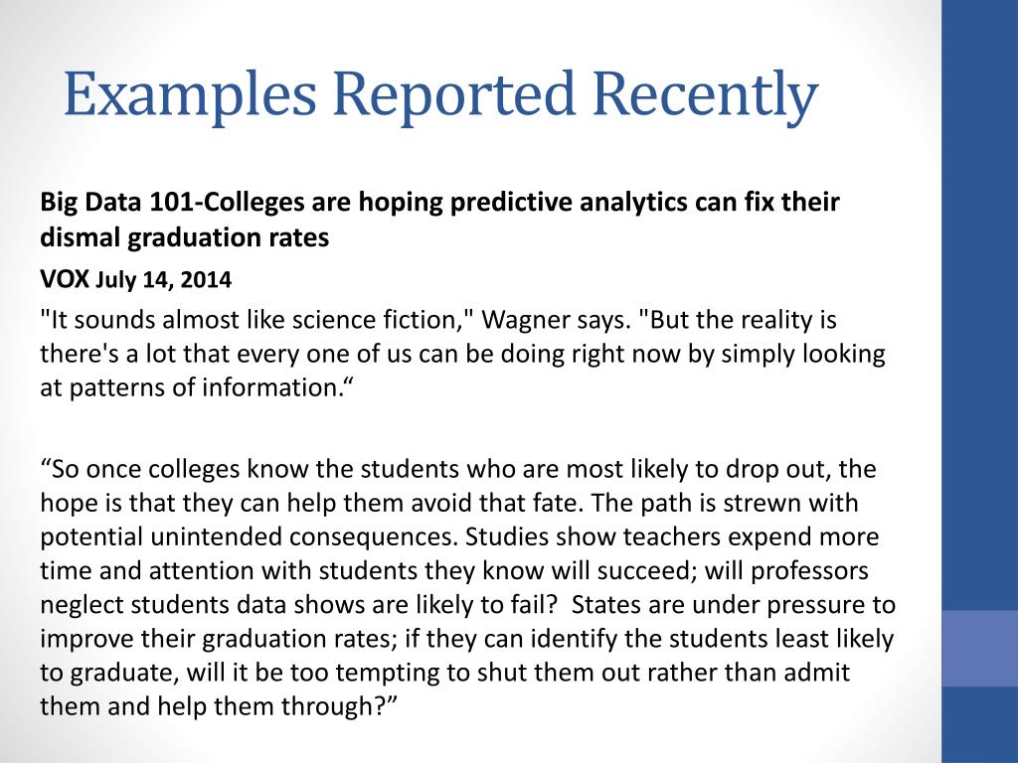This screenshot has width=1018, height=763.
Task: Click the phrase dismal graduation rates
Action: [184, 237]
